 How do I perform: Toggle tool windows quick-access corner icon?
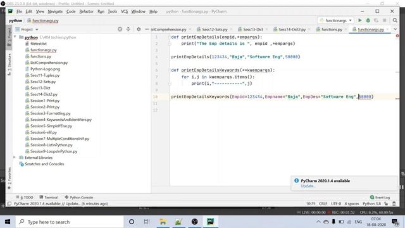(9, 204)
